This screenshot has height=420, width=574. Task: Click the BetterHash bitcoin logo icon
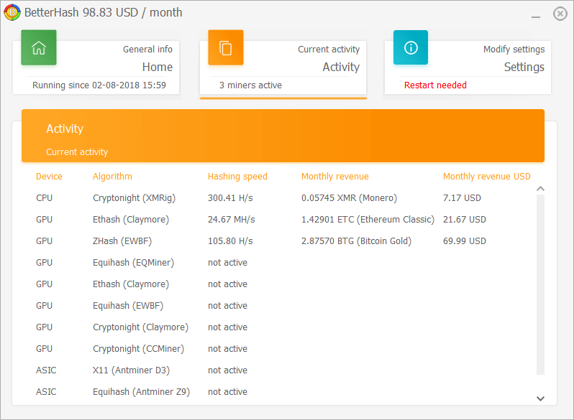tap(12, 12)
